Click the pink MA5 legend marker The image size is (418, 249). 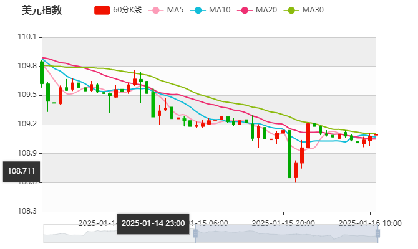point(157,10)
